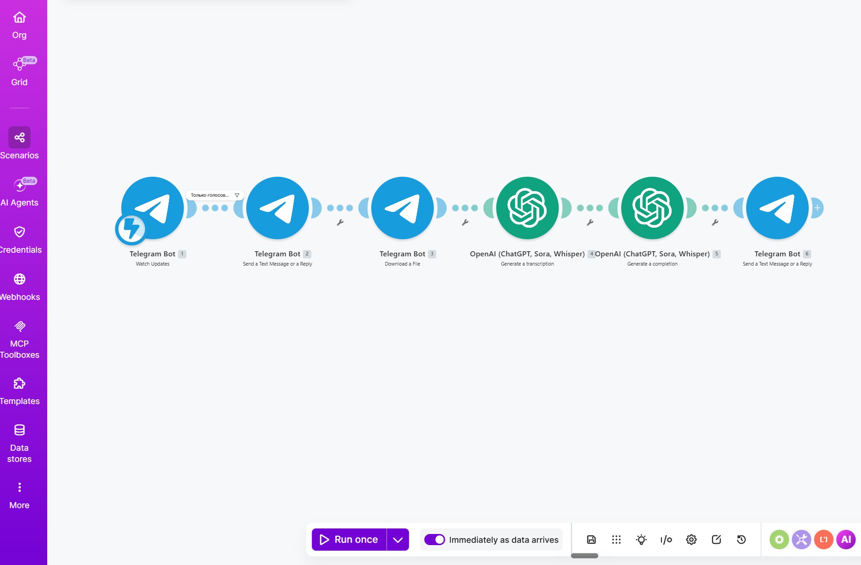Open the notes icon
This screenshot has height=565, width=861.
pos(716,540)
